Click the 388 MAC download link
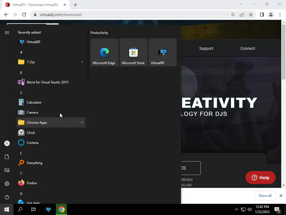This screenshot has height=215, width=286. [187, 179]
